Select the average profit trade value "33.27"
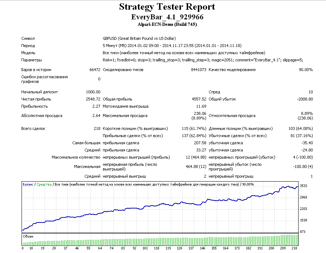This screenshot has width=326, height=253. click(x=201, y=150)
